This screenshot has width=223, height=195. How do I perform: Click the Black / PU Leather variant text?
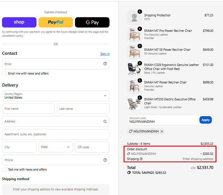click(155, 73)
